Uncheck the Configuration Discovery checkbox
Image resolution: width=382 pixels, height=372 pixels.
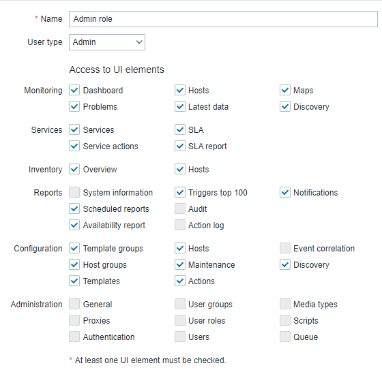[285, 264]
